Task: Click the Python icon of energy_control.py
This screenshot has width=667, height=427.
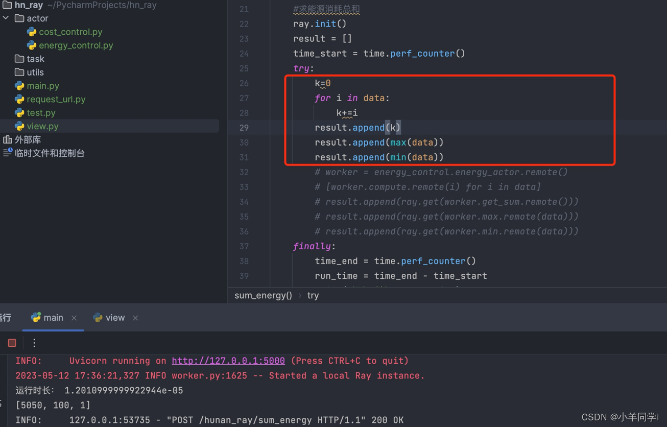Action: click(32, 45)
